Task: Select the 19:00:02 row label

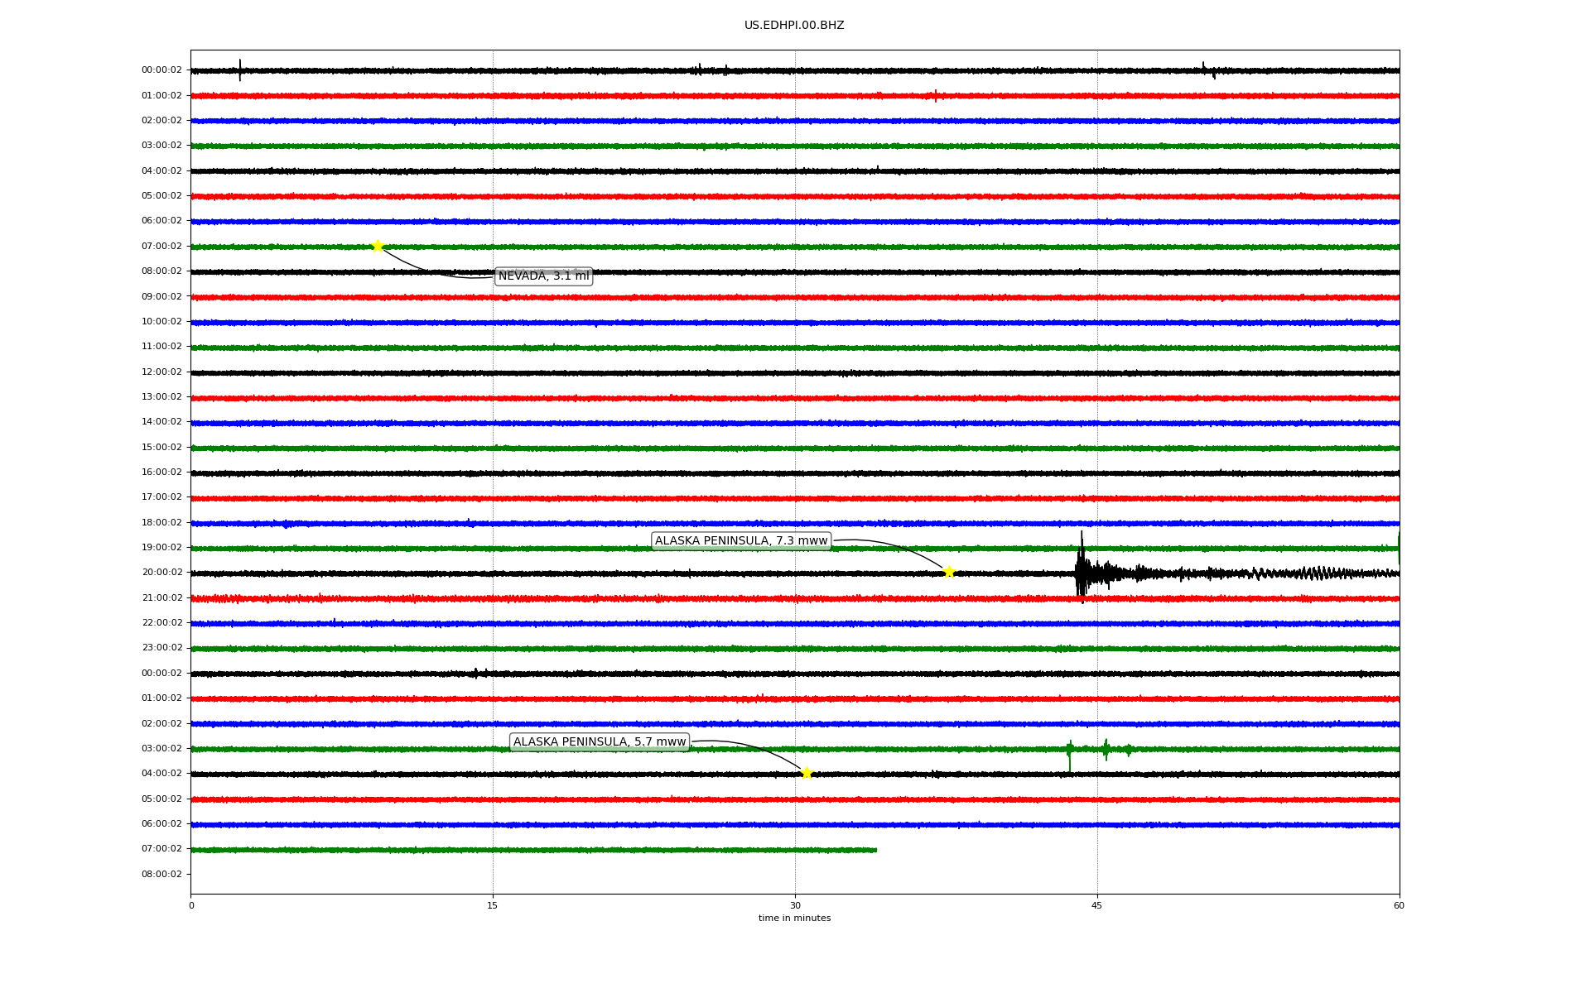Action: (x=161, y=547)
